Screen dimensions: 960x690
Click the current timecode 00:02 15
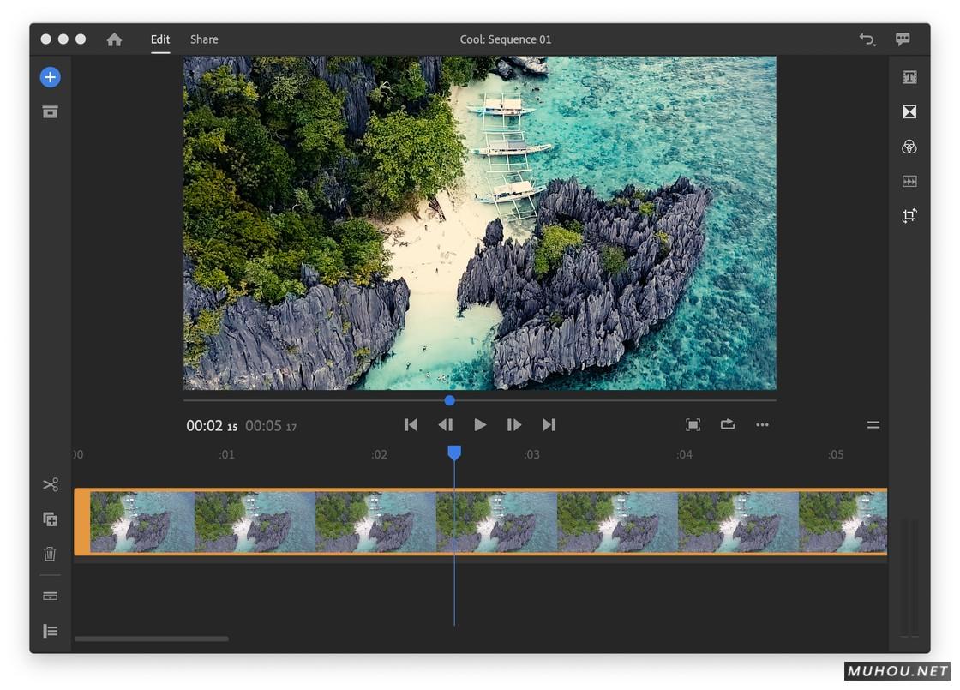coord(212,426)
